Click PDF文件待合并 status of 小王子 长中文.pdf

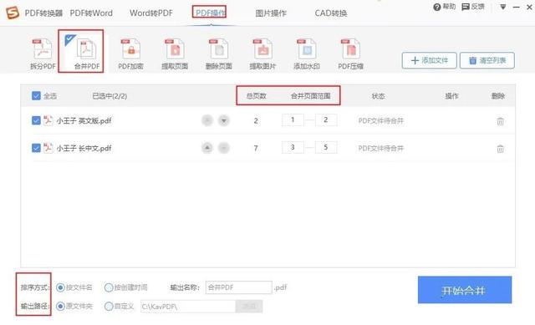(x=381, y=149)
